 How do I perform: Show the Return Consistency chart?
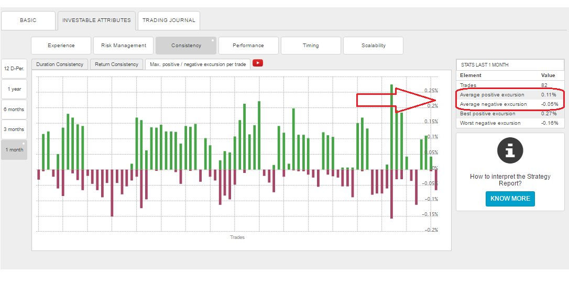(x=117, y=64)
